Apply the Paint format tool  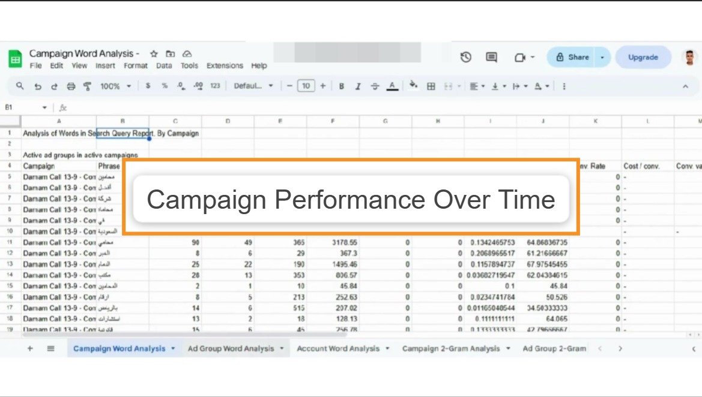[86, 86]
